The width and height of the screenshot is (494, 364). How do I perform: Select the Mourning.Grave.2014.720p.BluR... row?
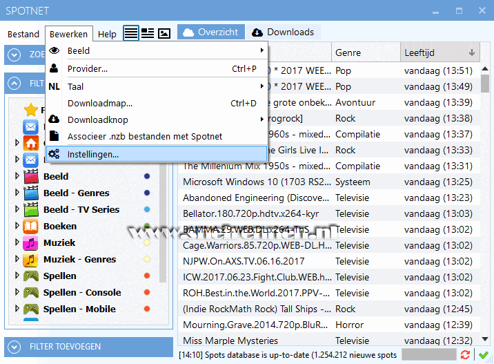coord(329,325)
